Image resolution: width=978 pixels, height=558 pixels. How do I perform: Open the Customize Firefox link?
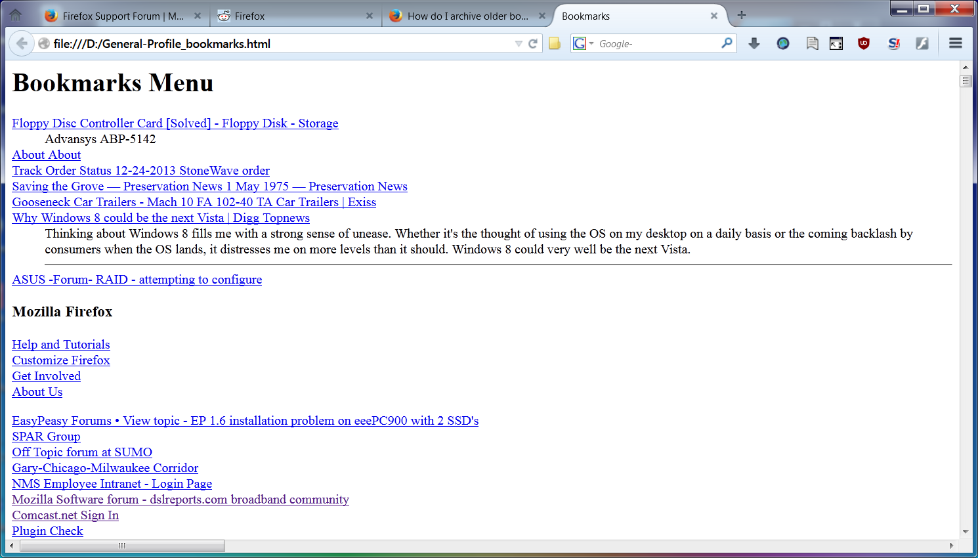coord(61,360)
